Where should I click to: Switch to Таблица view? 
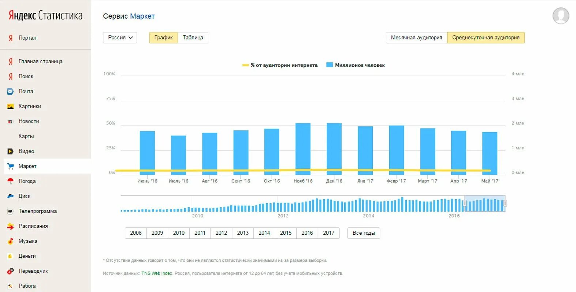pos(193,38)
